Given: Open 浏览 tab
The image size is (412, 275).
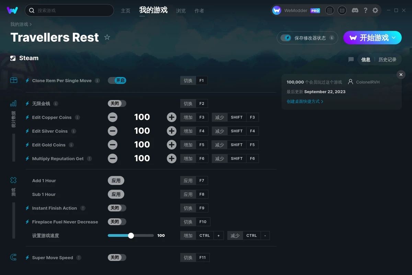Looking at the screenshot, I should click(181, 11).
